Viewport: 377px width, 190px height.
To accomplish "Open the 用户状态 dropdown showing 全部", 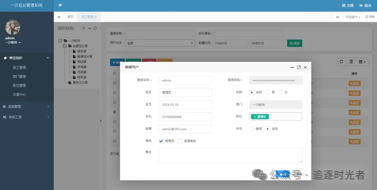I will (160, 43).
